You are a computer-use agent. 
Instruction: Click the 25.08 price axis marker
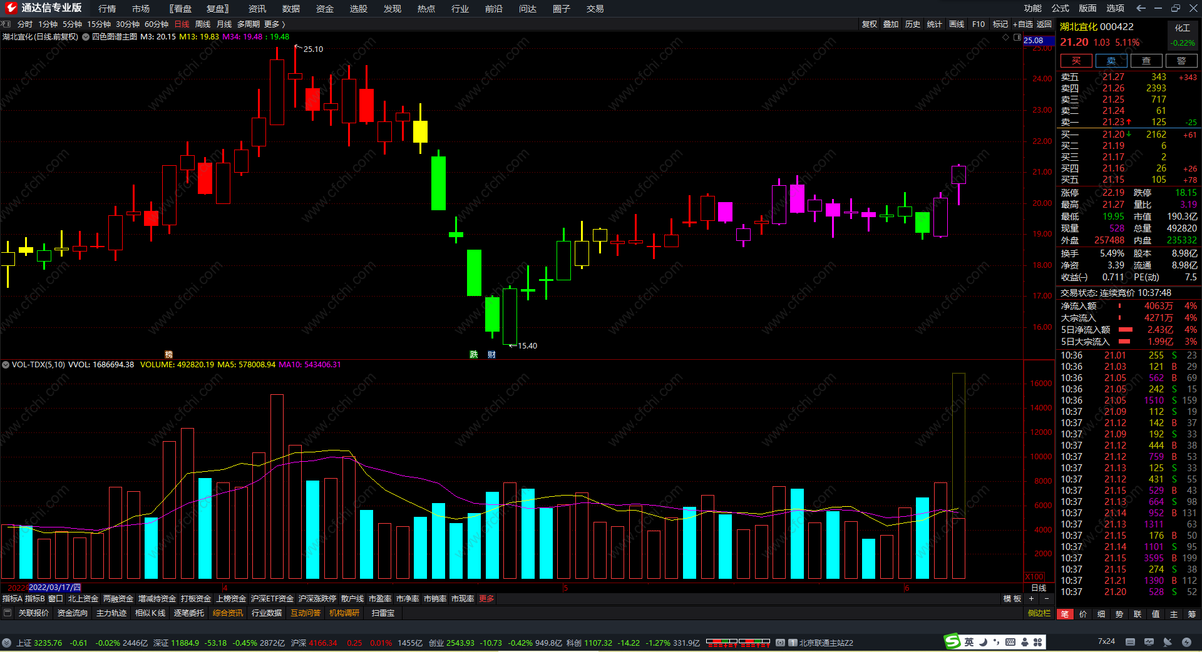tap(1039, 41)
